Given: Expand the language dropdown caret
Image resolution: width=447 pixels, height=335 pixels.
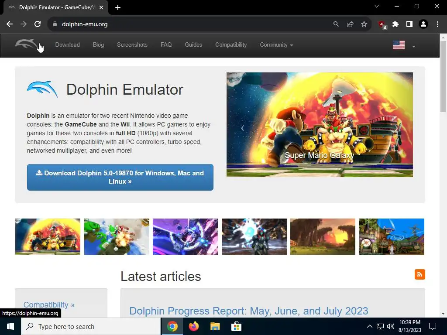Looking at the screenshot, I should [414, 46].
